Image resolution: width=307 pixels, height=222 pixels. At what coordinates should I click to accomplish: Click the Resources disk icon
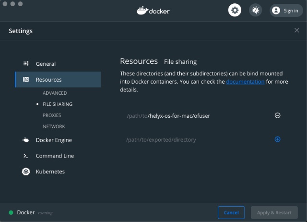point(26,79)
